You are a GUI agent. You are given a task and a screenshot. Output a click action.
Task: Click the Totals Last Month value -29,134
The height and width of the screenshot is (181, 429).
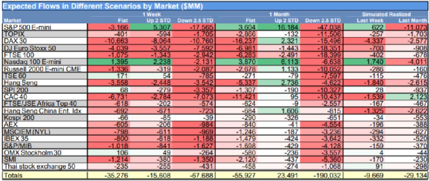[x=407, y=175]
